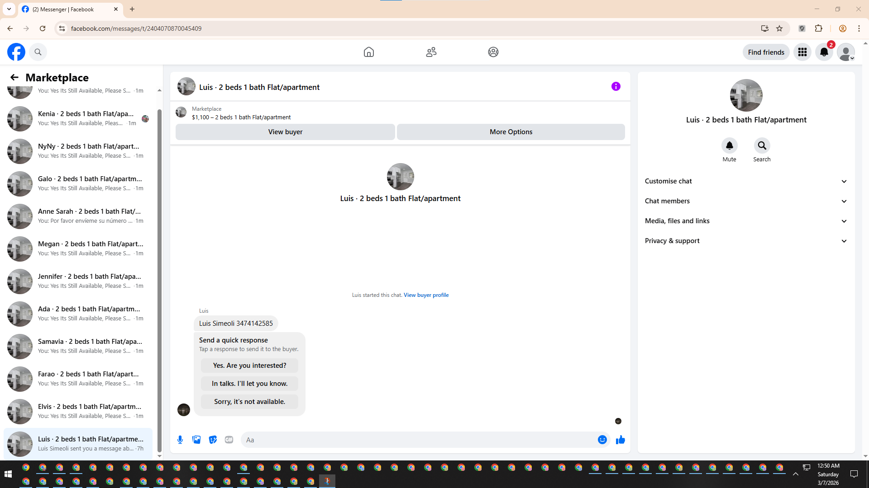Attach a photo using image icon
The height and width of the screenshot is (488, 869).
coord(196,440)
